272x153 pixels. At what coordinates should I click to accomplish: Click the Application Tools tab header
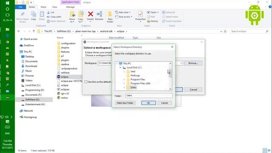[71, 2]
